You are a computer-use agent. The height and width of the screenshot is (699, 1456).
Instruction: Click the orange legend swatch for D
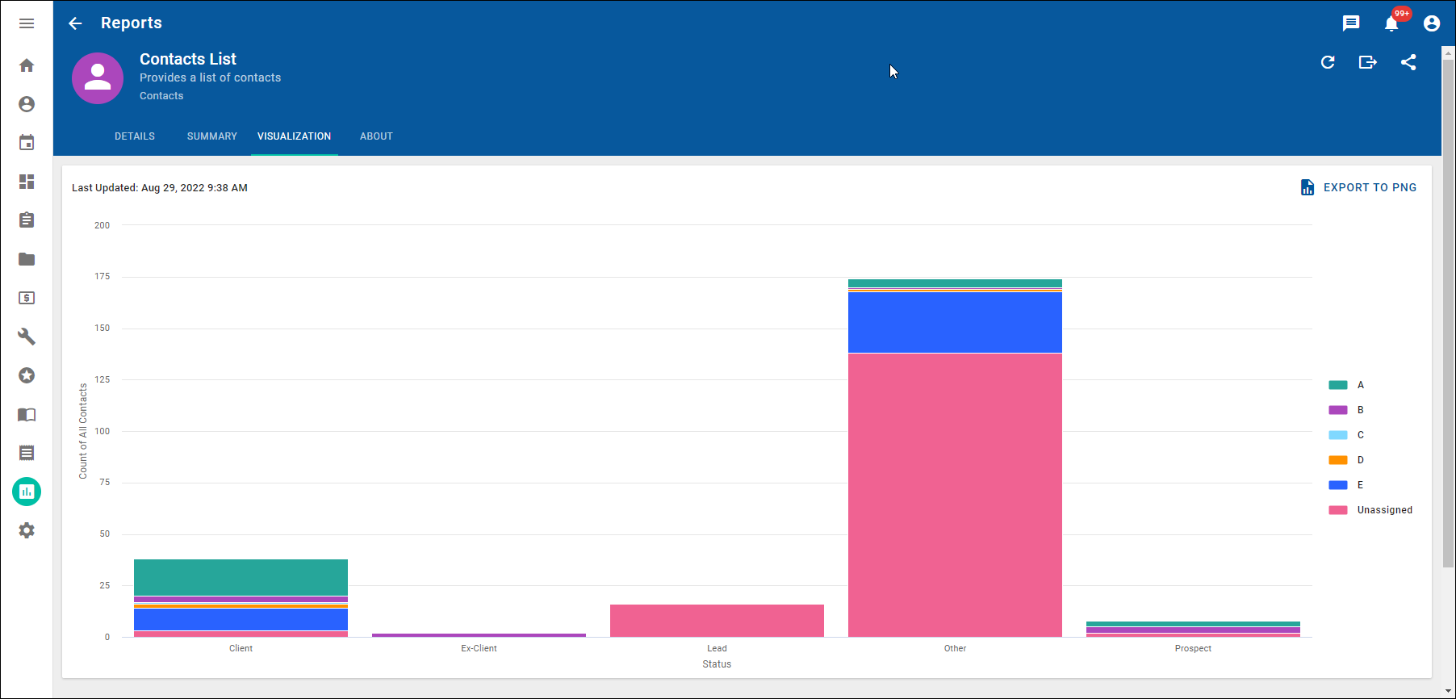(x=1338, y=460)
